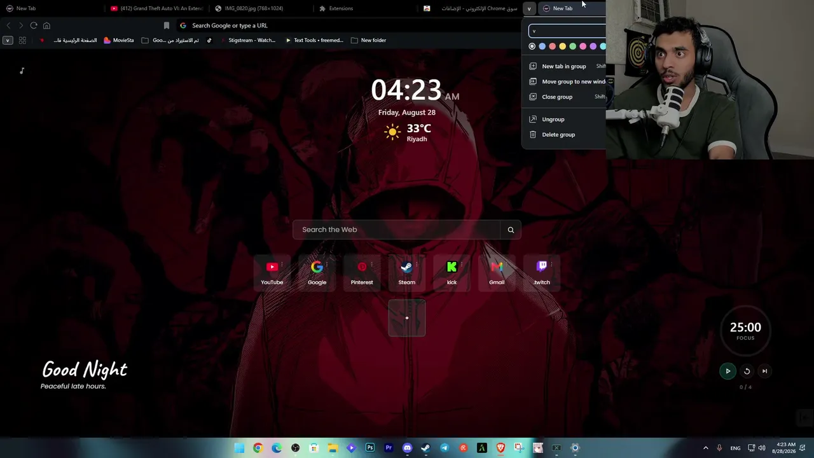This screenshot has height=458, width=814.
Task: Open the Google shortcut tile
Action: coord(317,273)
